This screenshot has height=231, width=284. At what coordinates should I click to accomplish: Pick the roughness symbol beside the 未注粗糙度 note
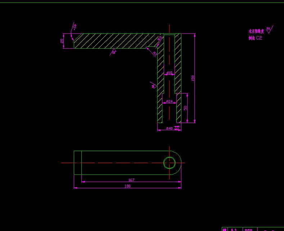tap(270, 30)
